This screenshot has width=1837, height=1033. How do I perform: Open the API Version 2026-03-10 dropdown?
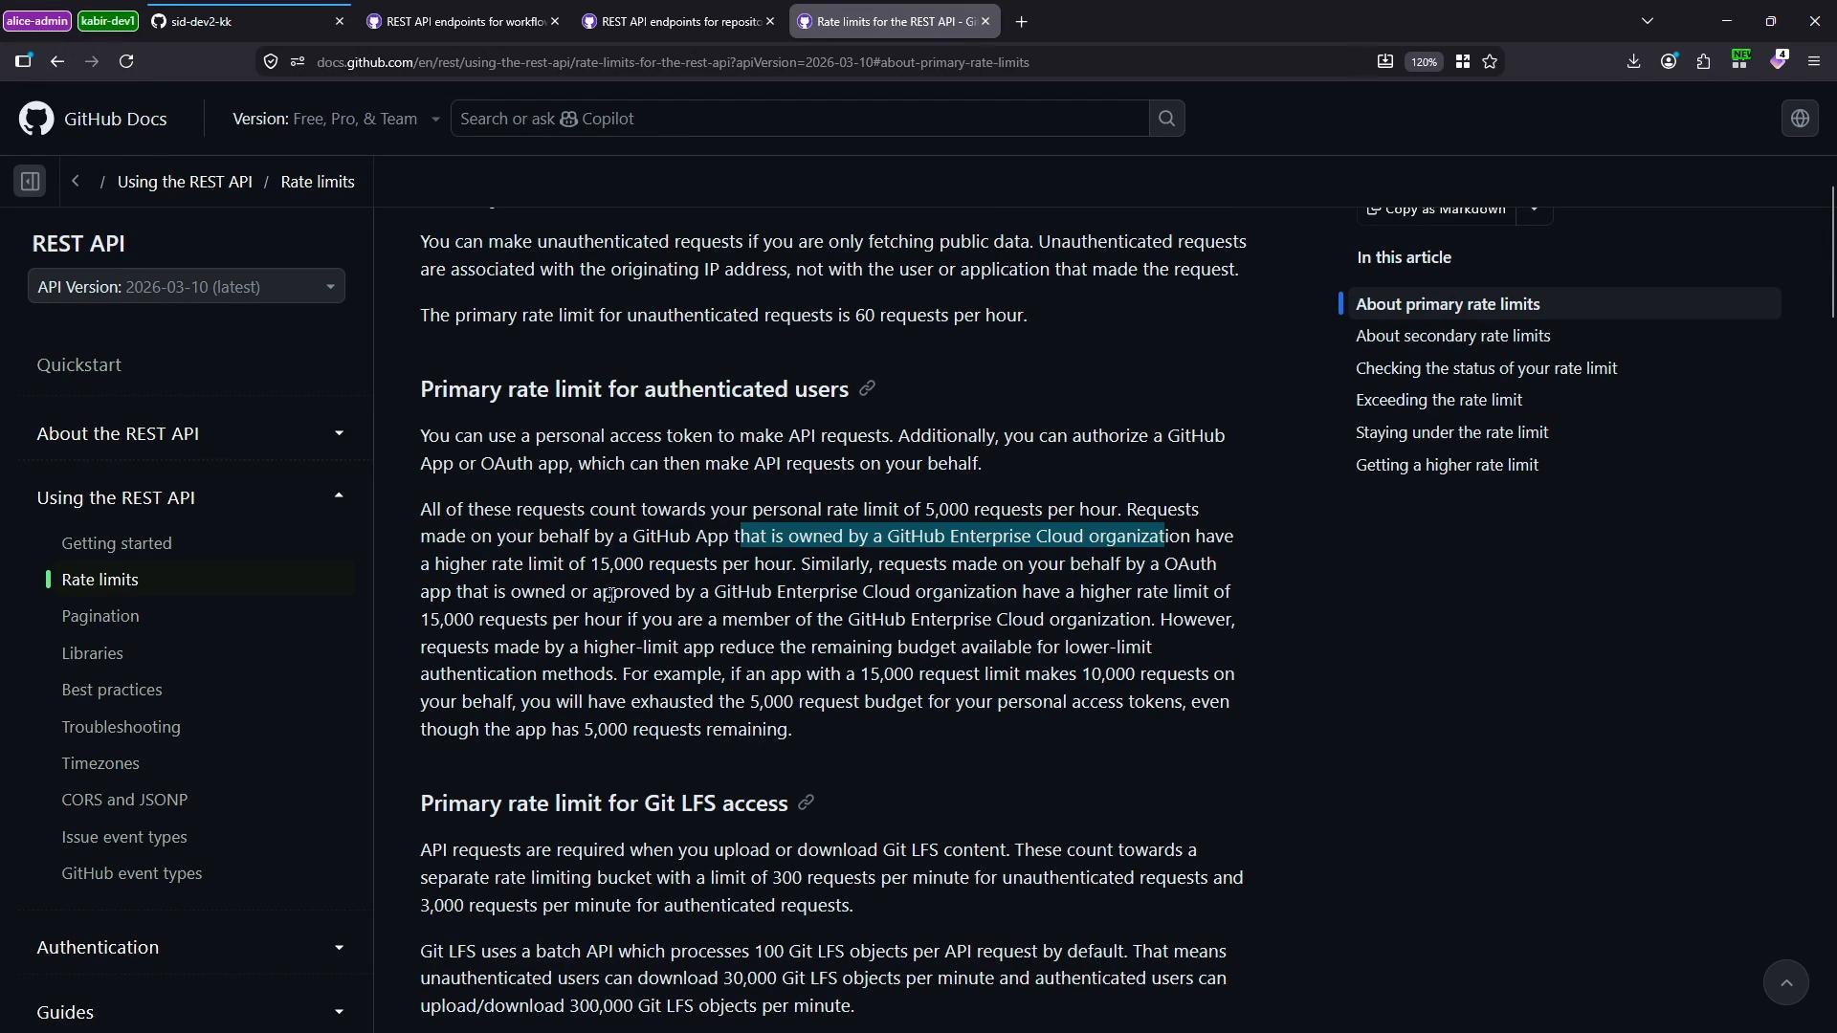coord(187,287)
